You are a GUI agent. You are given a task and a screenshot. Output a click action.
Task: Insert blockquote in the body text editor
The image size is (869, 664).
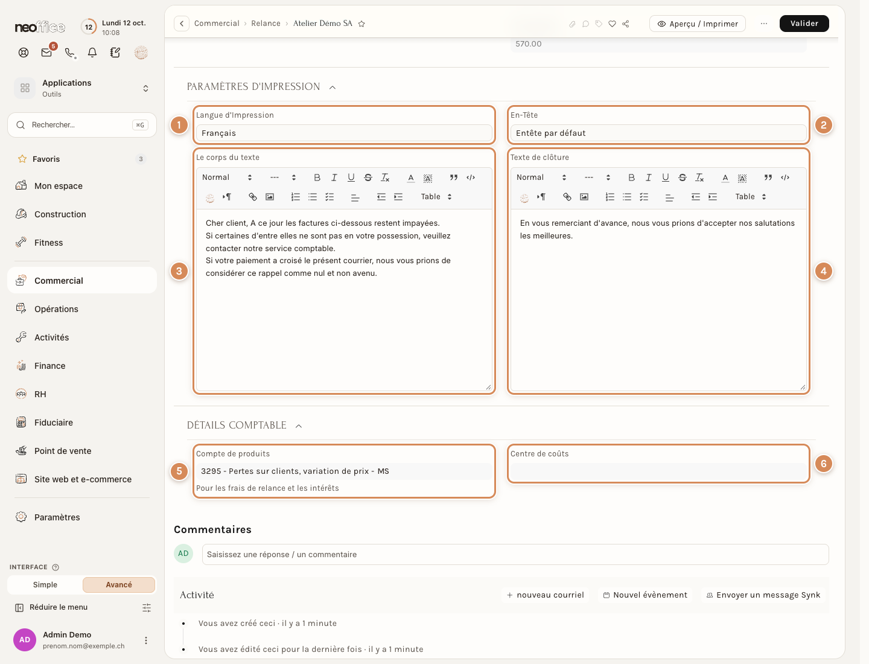pyautogui.click(x=454, y=177)
